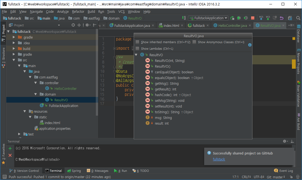Click the Search Everywhere magnifier icon
The image size is (302, 180).
tap(298, 18)
